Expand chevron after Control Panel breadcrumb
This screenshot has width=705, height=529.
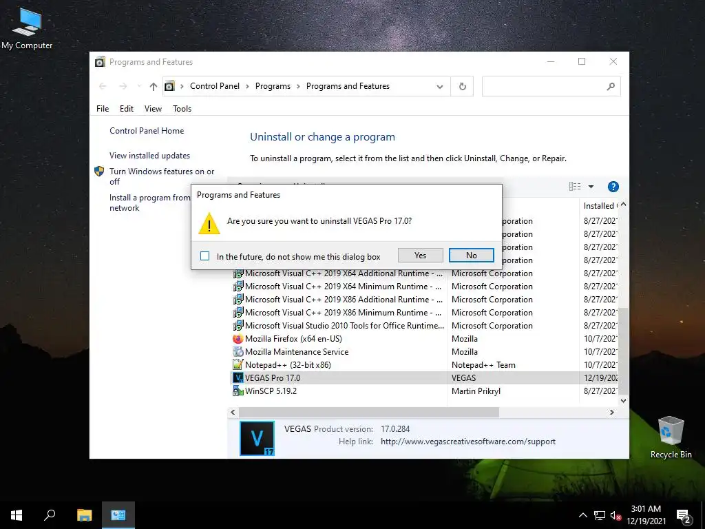pyautogui.click(x=247, y=86)
